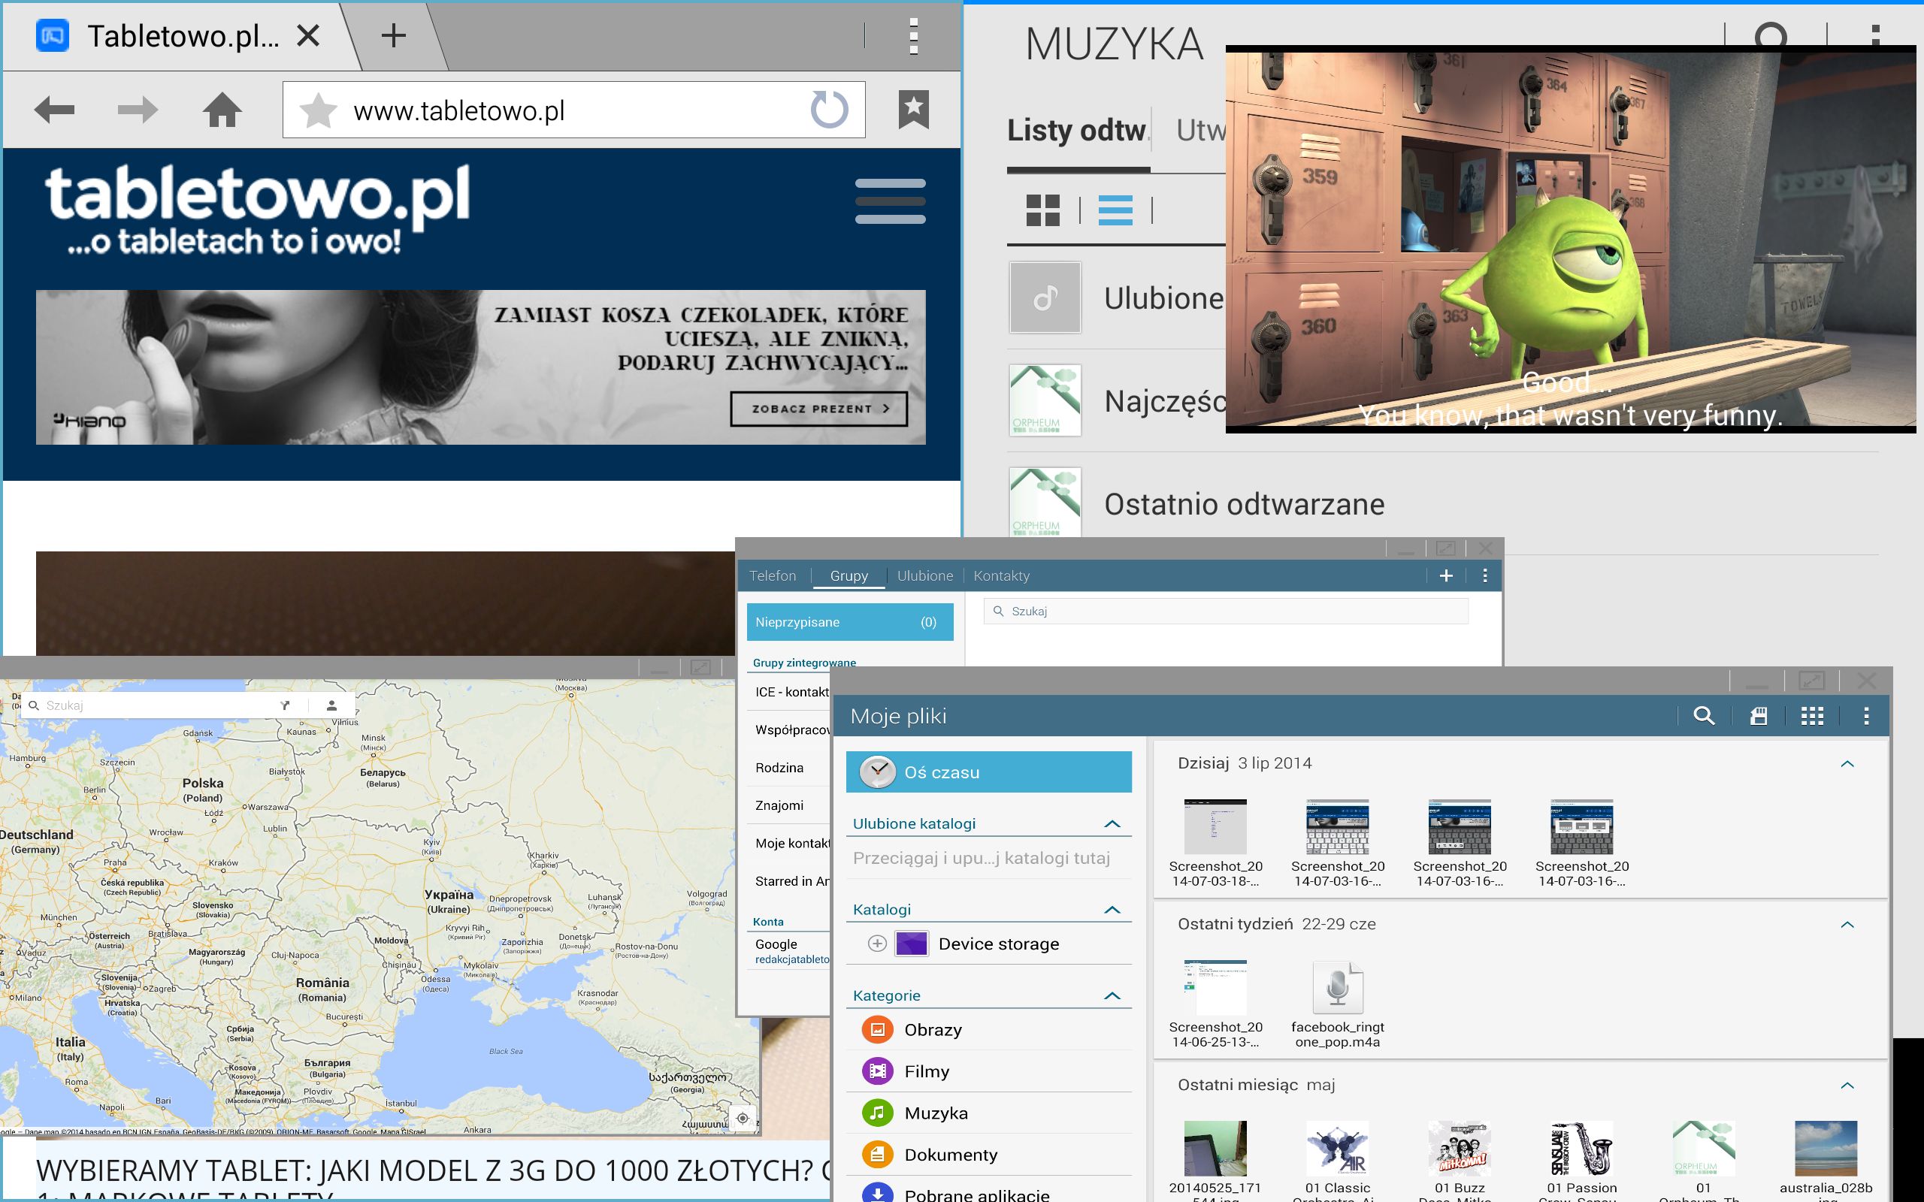Open Obrazy category

tap(988, 1029)
